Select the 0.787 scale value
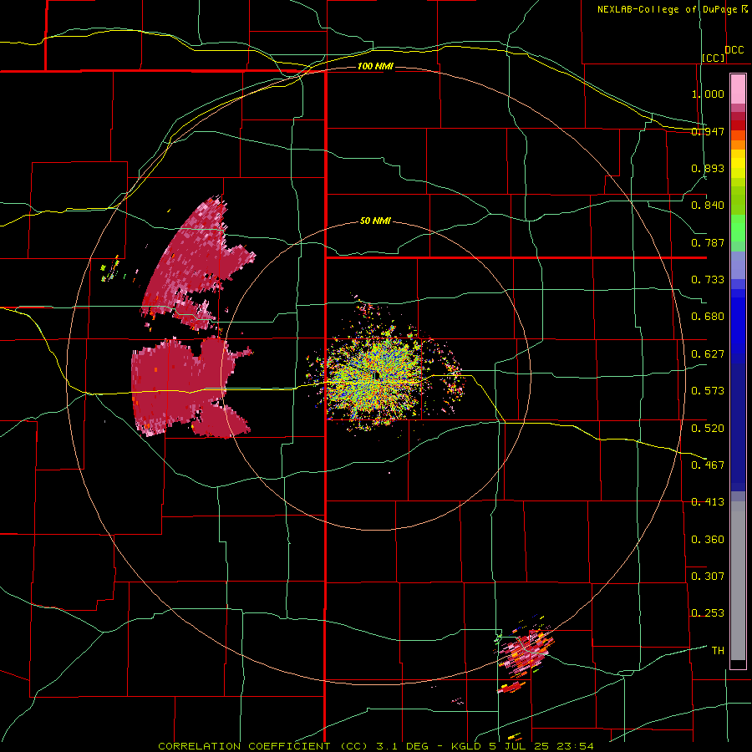 [x=708, y=242]
